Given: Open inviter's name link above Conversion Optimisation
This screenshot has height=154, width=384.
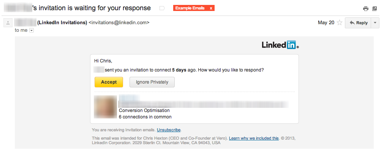Looking at the screenshot, I should click(x=129, y=98).
